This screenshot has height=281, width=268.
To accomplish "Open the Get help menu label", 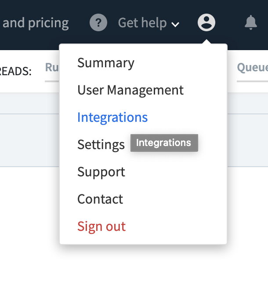I will (142, 23).
